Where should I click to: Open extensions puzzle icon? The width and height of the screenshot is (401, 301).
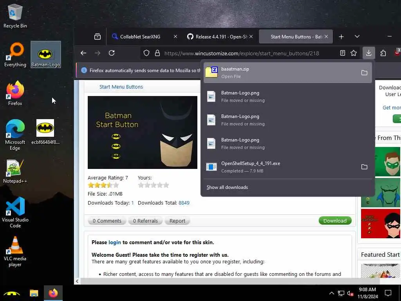[383, 53]
